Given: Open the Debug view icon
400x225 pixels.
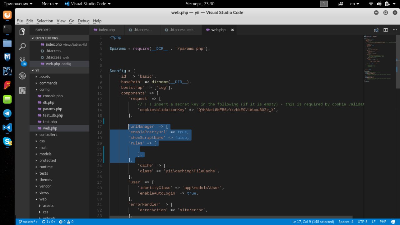Looking at the screenshot, I should coord(22,76).
